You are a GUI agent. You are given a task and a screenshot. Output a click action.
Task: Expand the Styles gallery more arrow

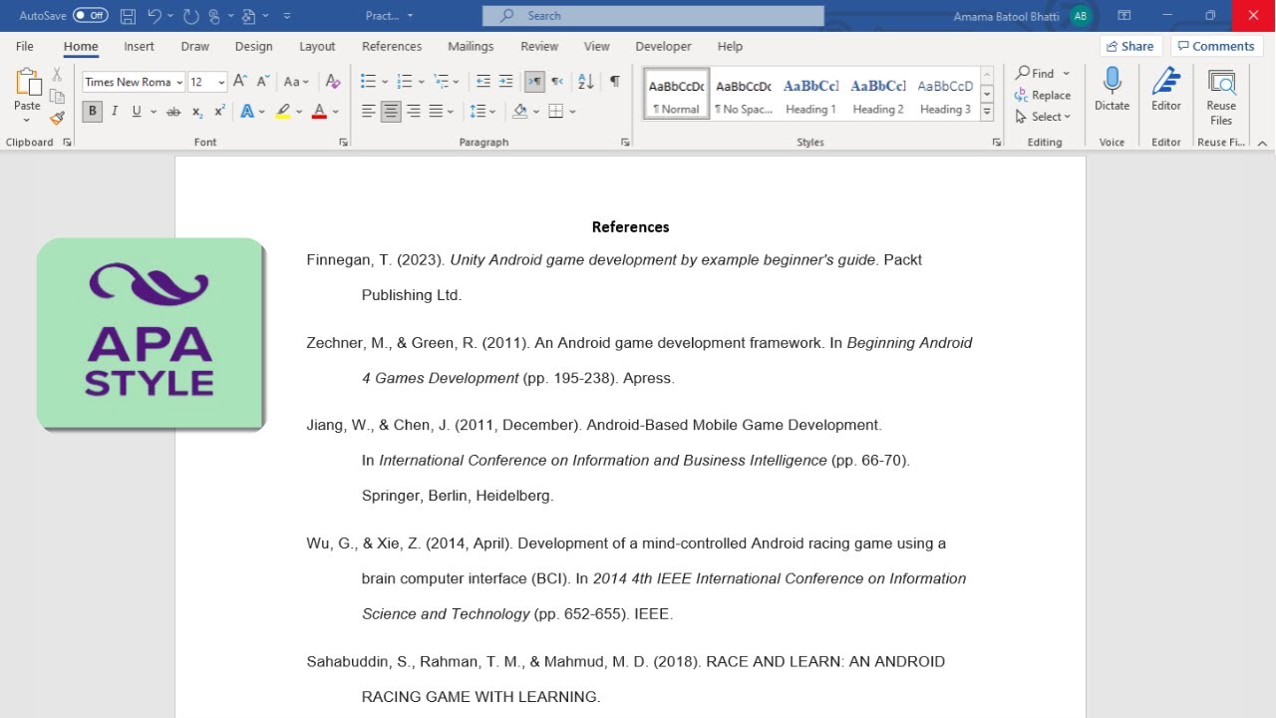[x=987, y=113]
